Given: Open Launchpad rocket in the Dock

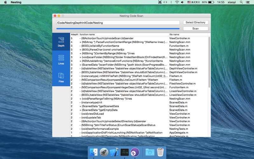Looking at the screenshot, I should [104, 152].
